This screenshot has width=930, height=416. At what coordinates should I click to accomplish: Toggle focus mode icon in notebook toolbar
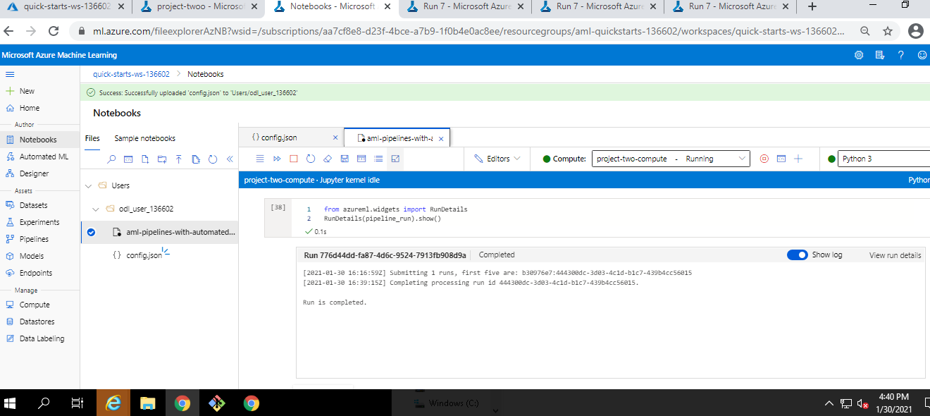(x=395, y=159)
